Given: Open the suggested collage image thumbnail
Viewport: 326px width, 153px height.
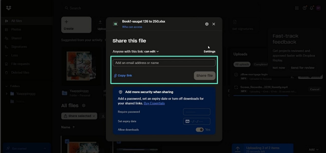Looking at the screenshot, I should coord(81,66).
